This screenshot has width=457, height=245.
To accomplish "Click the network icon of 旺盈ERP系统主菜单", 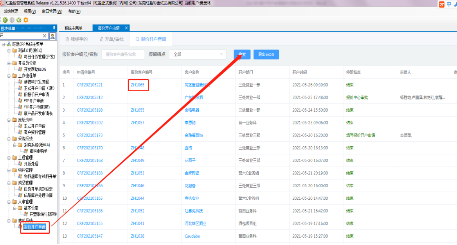I will point(9,44).
